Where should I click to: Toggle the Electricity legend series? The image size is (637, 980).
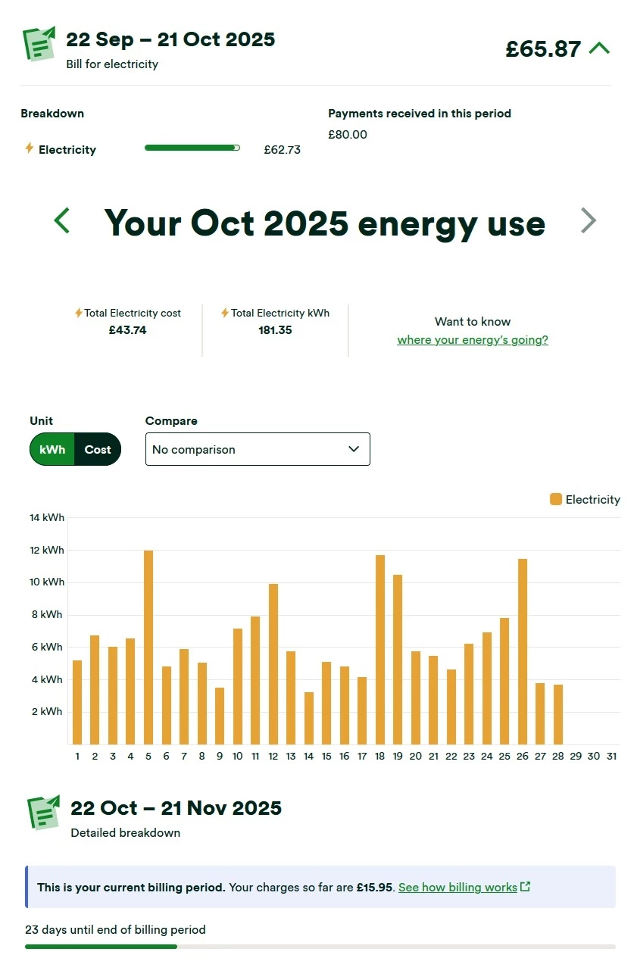[x=585, y=500]
